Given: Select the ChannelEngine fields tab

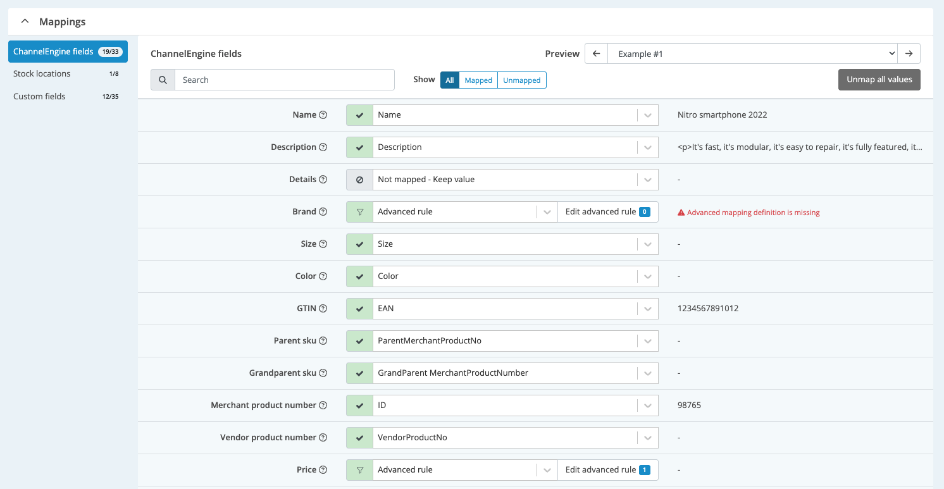Looking at the screenshot, I should [x=68, y=52].
